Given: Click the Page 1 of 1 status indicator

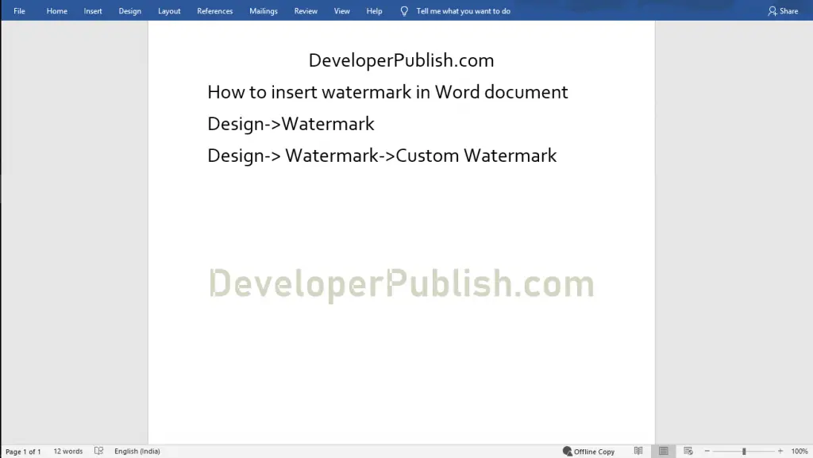Looking at the screenshot, I should (x=23, y=452).
